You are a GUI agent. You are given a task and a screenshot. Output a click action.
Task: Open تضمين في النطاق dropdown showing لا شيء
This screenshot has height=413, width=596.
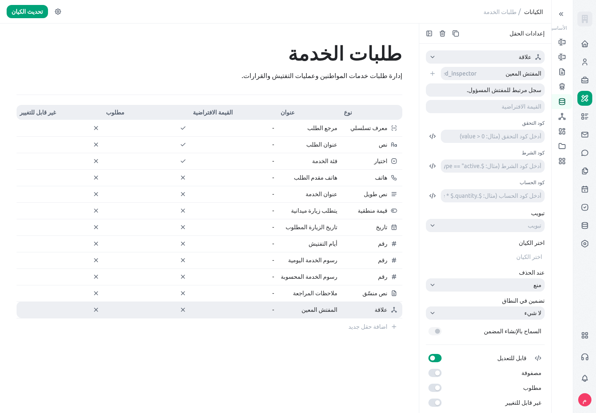click(x=485, y=313)
